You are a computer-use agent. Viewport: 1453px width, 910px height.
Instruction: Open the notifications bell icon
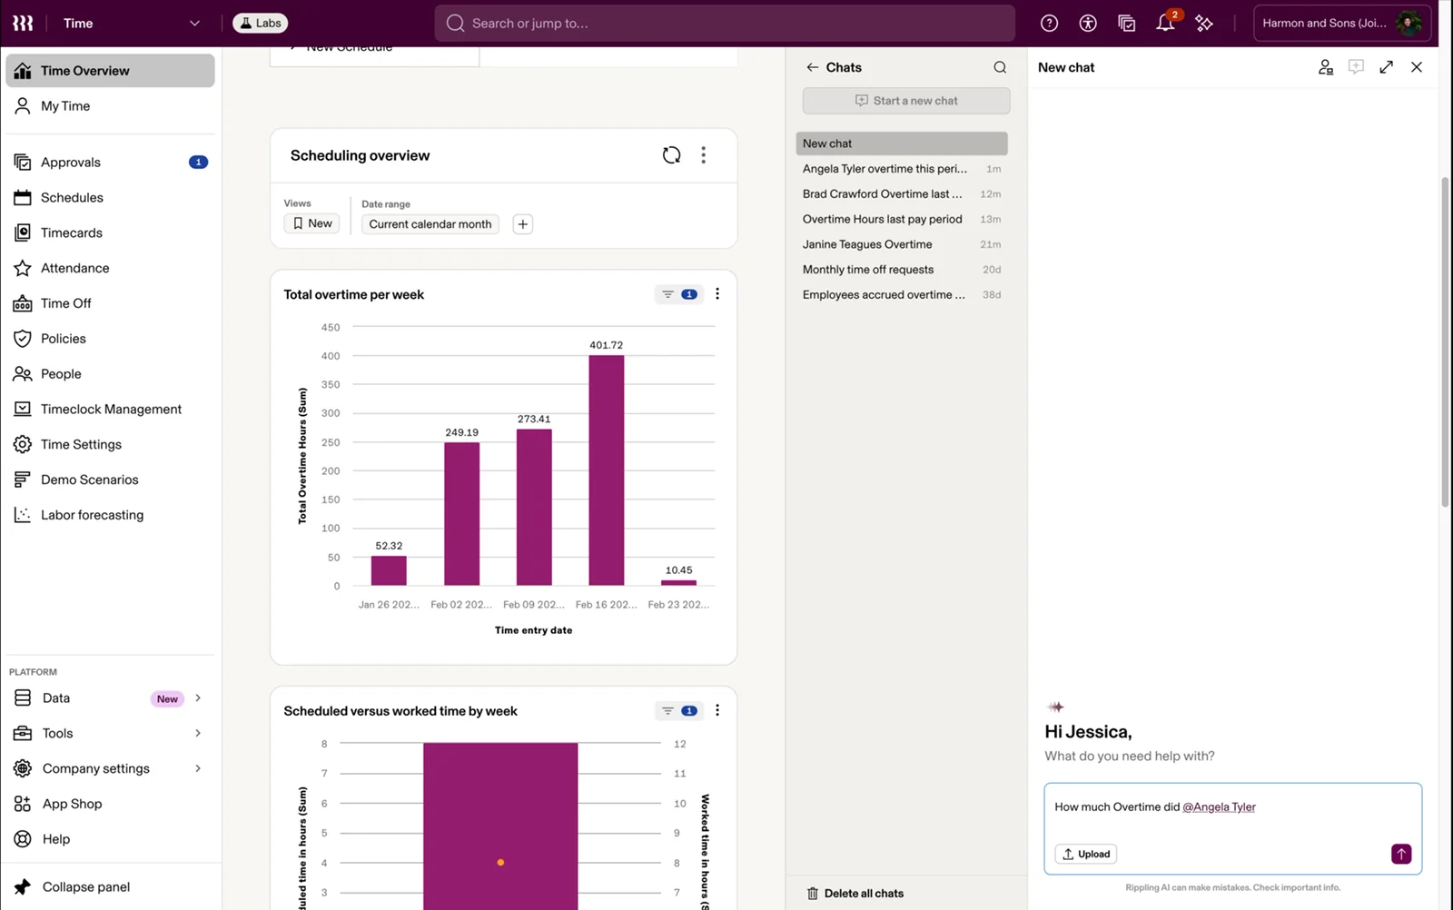1165,24
